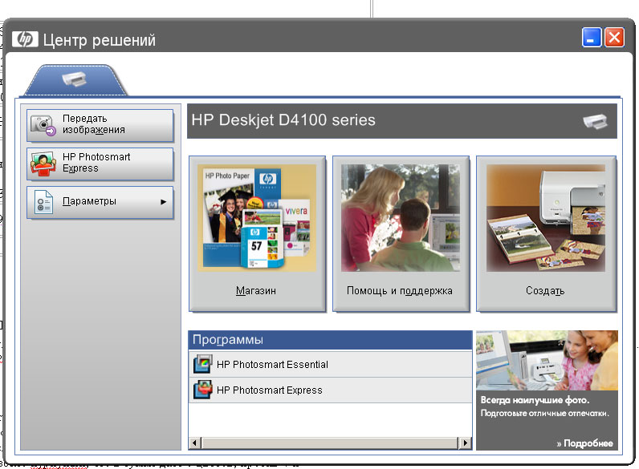Click the HP logo in title bar
This screenshot has width=639, height=469.
click(25, 38)
